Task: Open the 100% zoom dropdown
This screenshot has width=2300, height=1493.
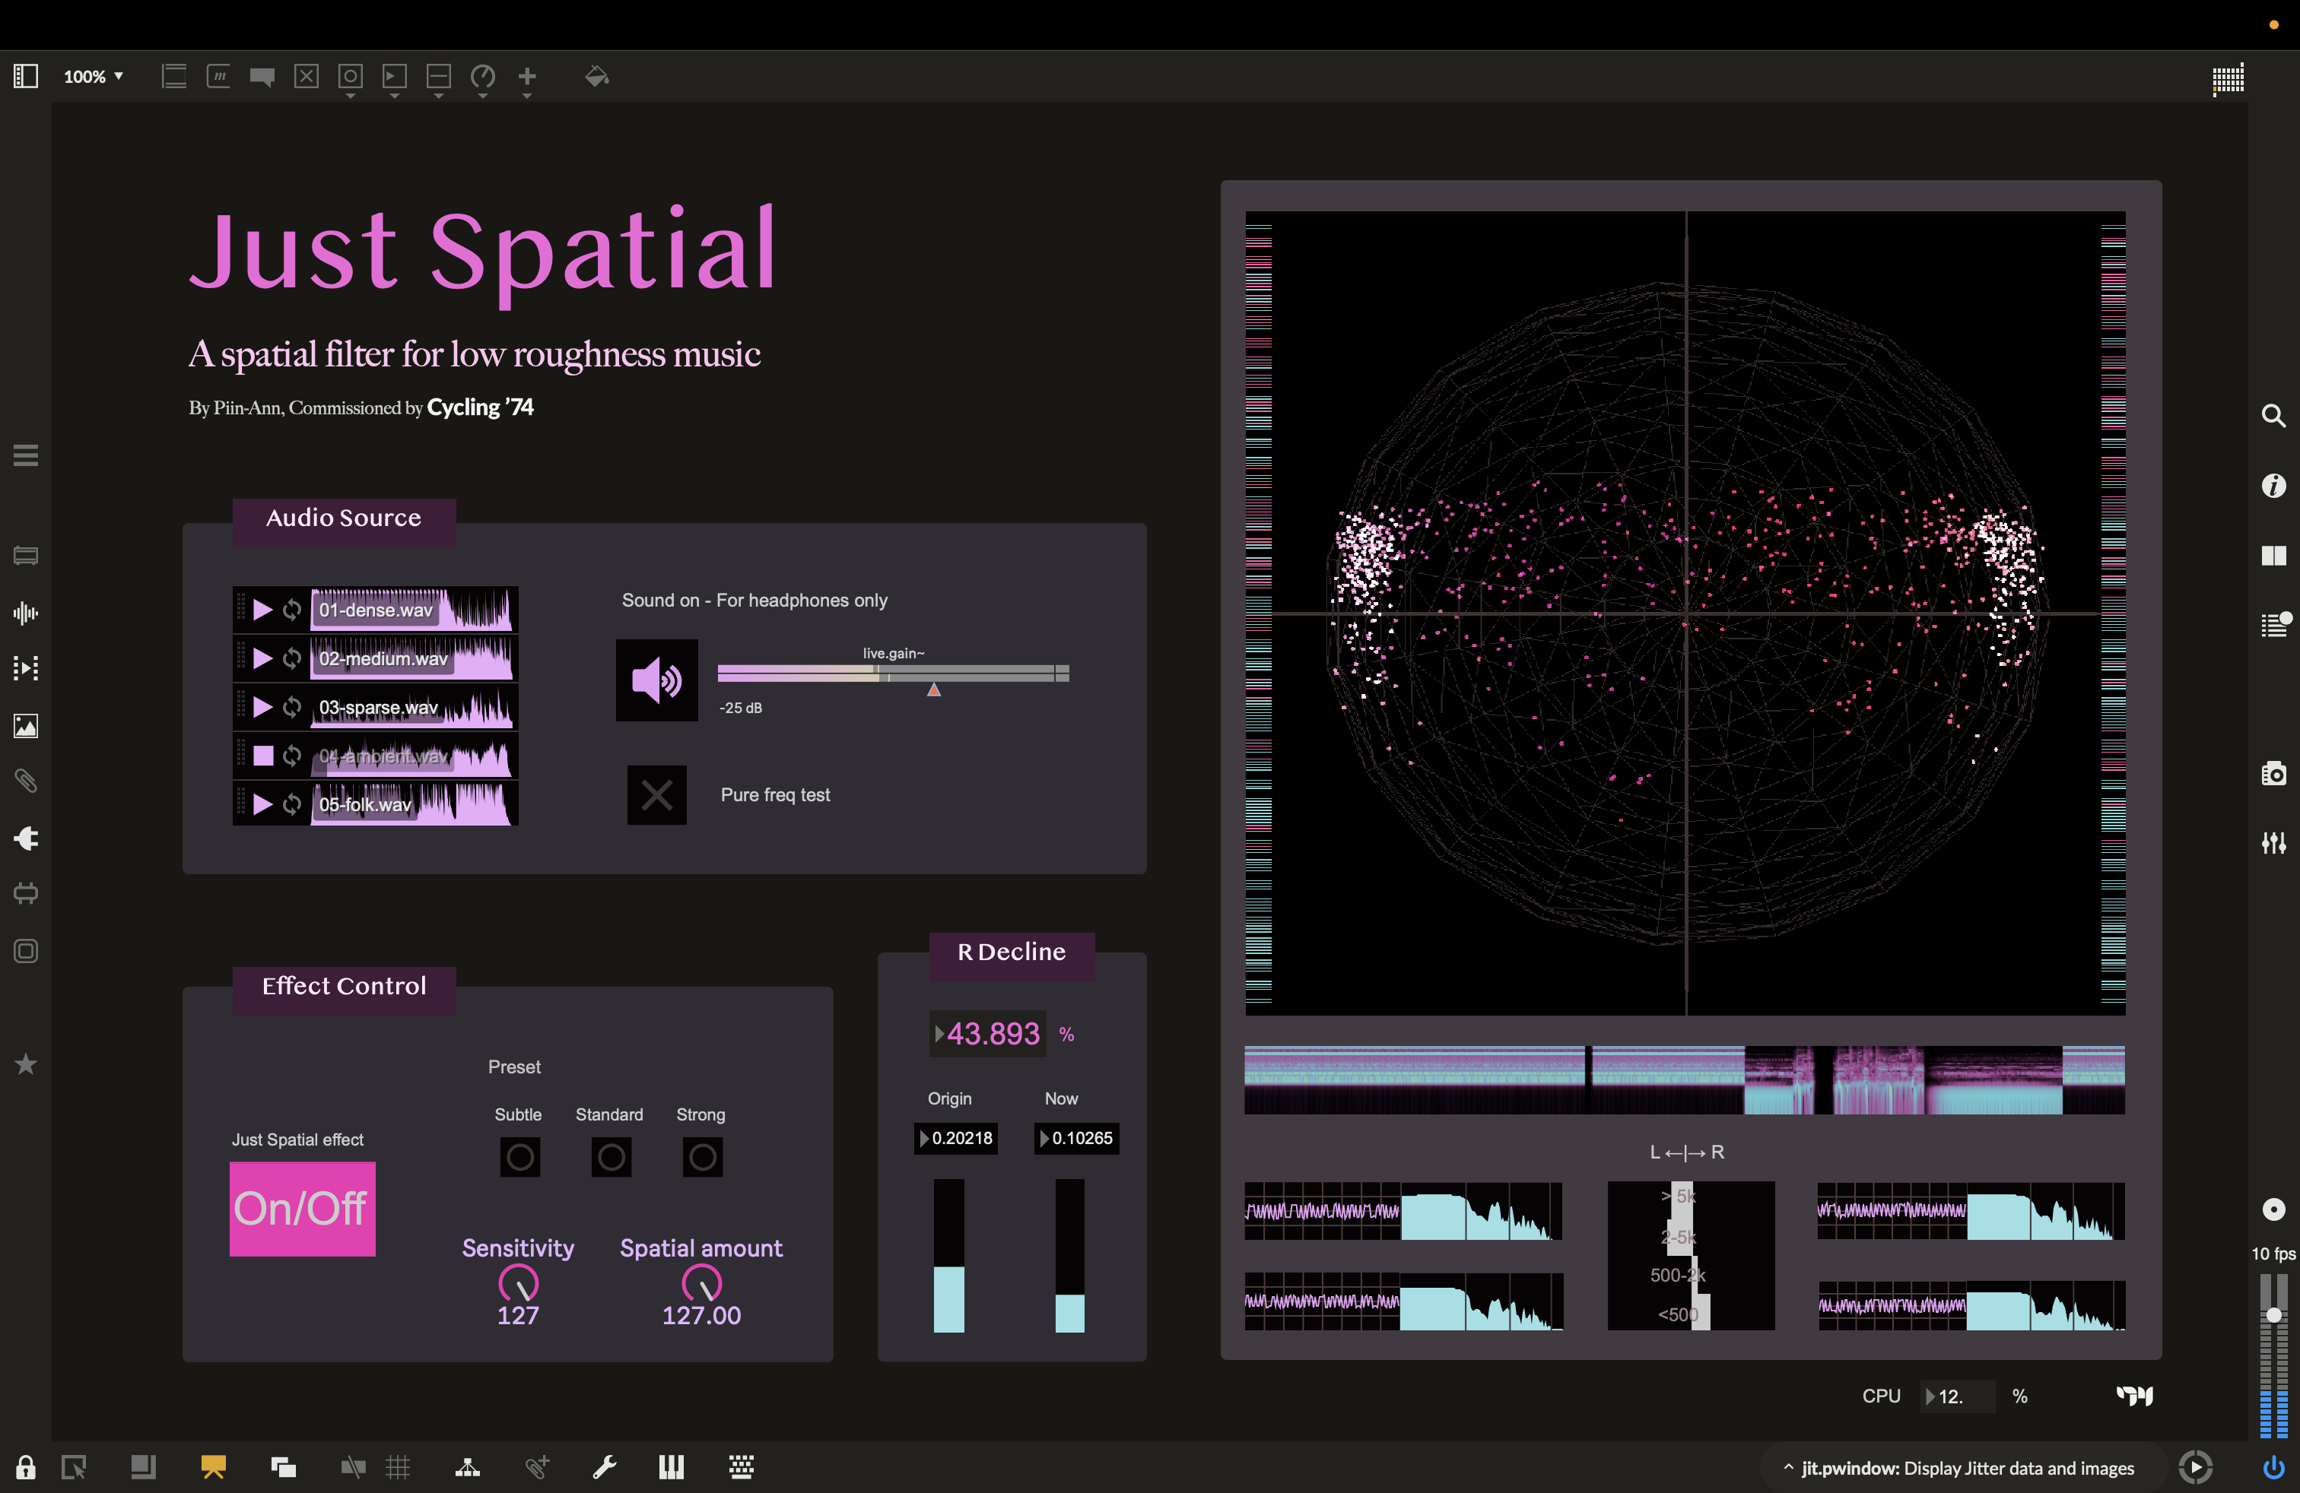Action: coord(93,76)
